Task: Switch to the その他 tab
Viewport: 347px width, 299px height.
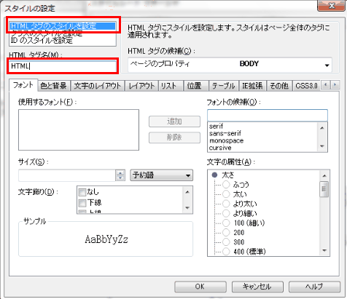Action: click(x=279, y=86)
